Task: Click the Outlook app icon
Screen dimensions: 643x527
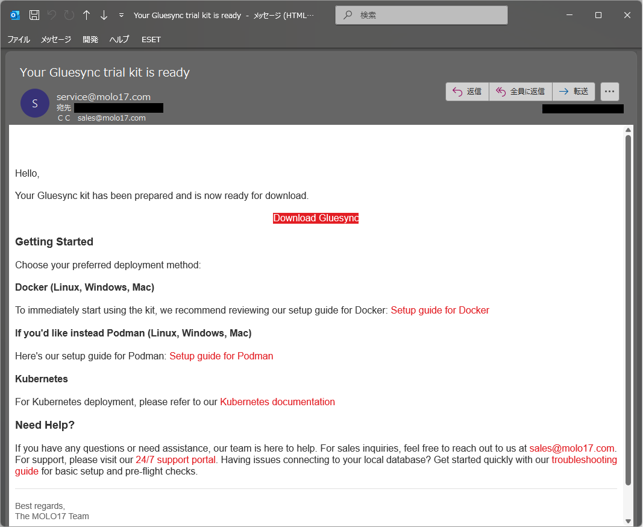Action: 16,15
